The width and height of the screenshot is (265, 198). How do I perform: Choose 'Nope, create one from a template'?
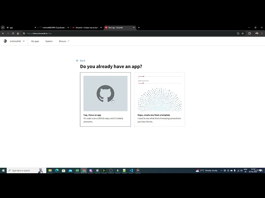159,99
